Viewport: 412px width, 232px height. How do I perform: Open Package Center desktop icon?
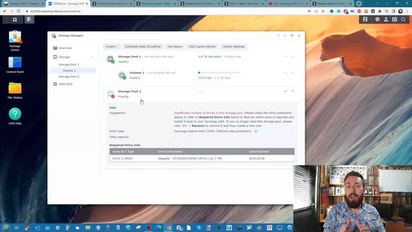point(15,41)
